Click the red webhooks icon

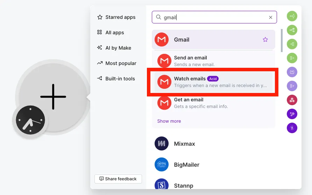292,100
